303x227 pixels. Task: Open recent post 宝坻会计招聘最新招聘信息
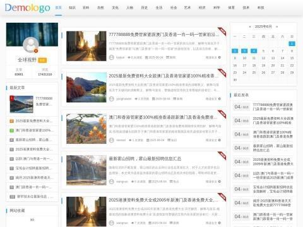click(273, 189)
